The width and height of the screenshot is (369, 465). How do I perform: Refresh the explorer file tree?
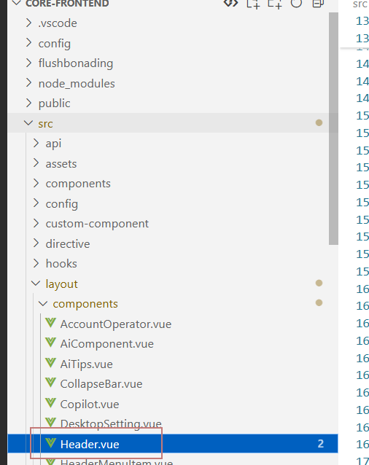click(296, 3)
